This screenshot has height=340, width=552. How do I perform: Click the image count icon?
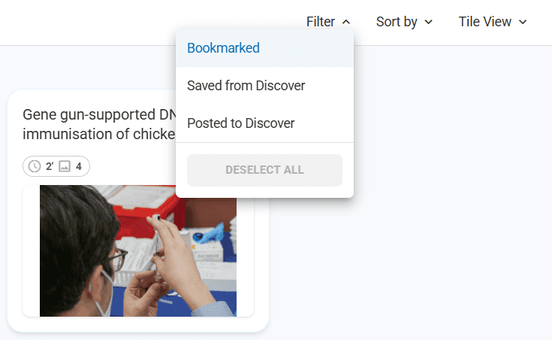click(65, 166)
